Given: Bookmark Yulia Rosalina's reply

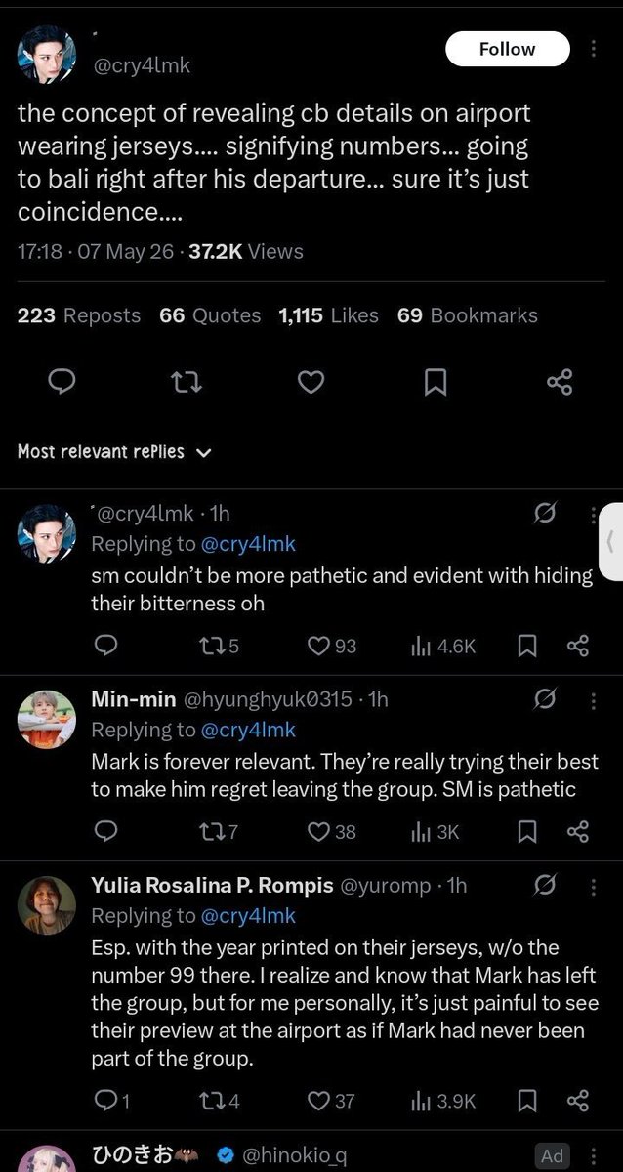Looking at the screenshot, I should (x=527, y=1101).
